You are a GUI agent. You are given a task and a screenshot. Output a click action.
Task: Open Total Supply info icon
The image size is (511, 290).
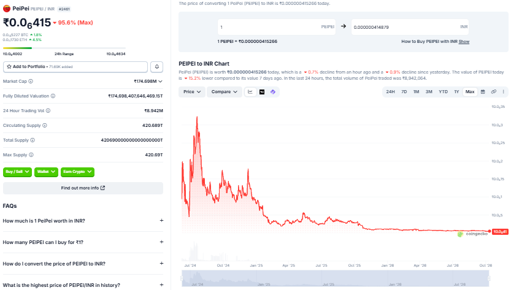[x=33, y=140]
